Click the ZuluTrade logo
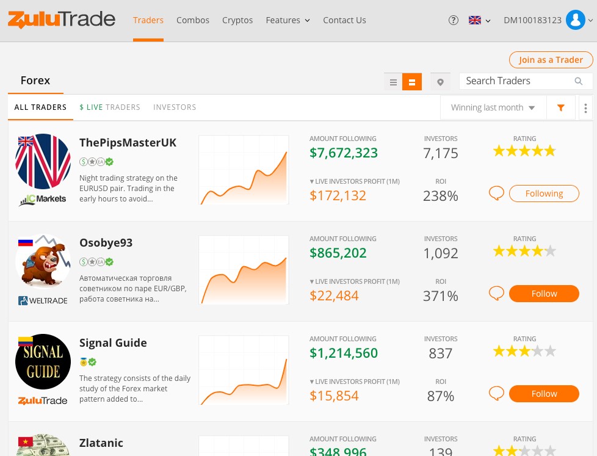597x456 pixels. pyautogui.click(x=62, y=20)
